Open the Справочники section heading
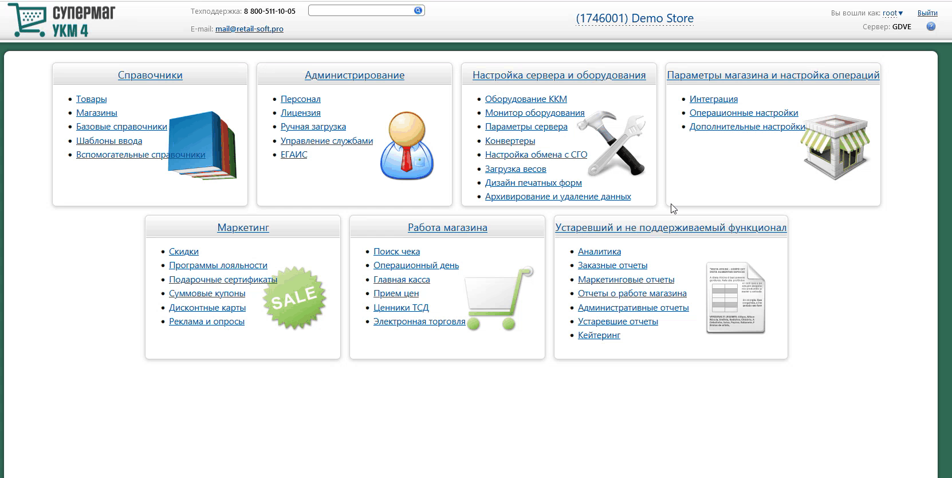The width and height of the screenshot is (952, 478). click(x=150, y=75)
